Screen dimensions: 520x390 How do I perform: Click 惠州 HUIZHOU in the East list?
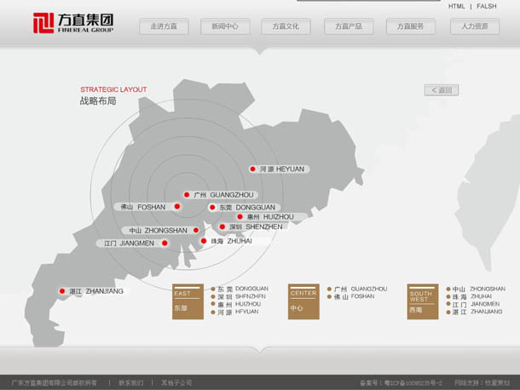click(236, 304)
